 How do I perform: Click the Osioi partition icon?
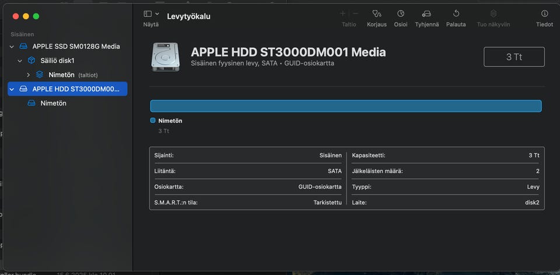(401, 13)
